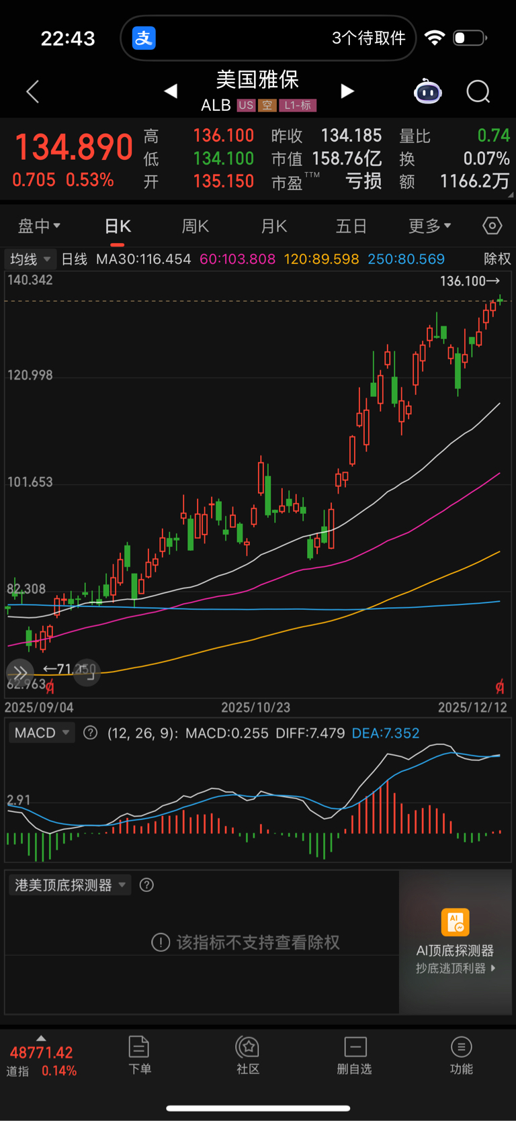Tap the left red event marker on chart

point(50,686)
